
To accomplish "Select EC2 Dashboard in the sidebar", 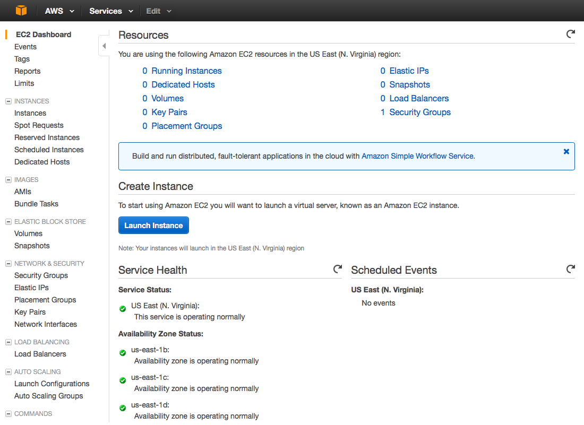I will coord(43,34).
